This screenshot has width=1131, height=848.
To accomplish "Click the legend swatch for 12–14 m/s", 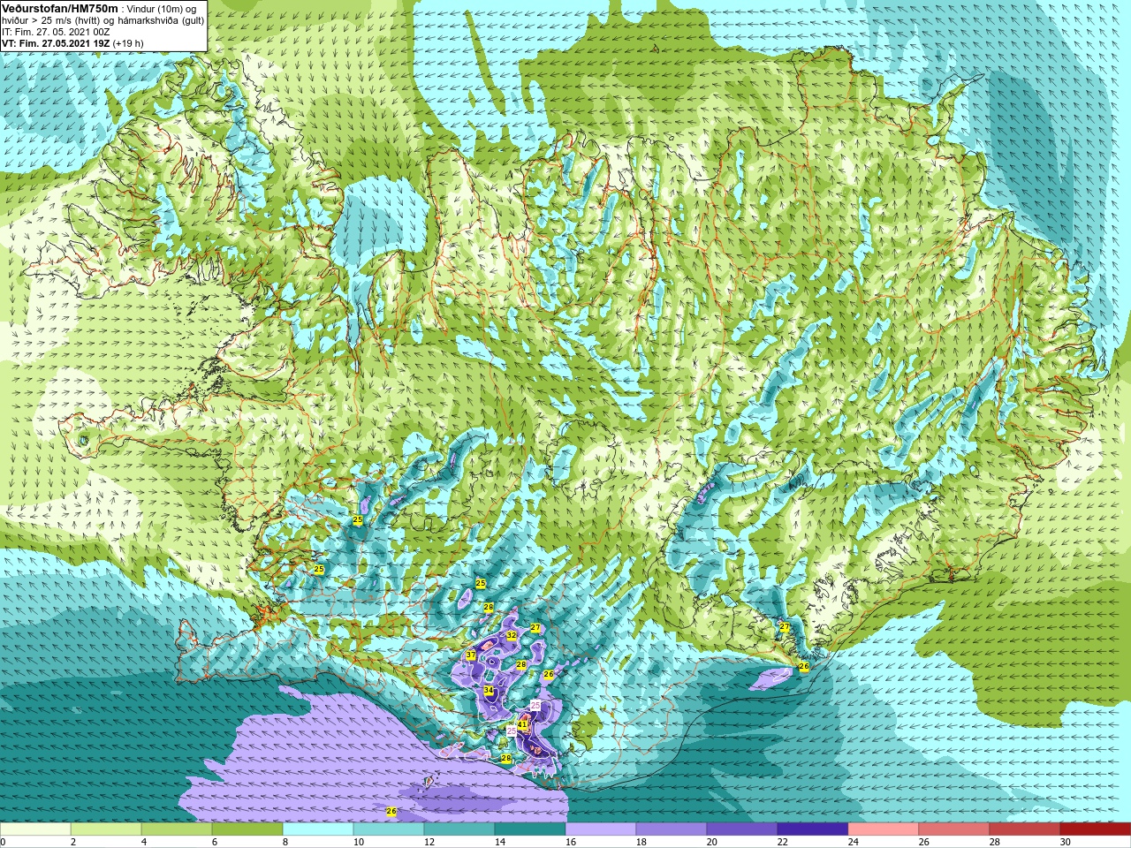I will coord(459,829).
